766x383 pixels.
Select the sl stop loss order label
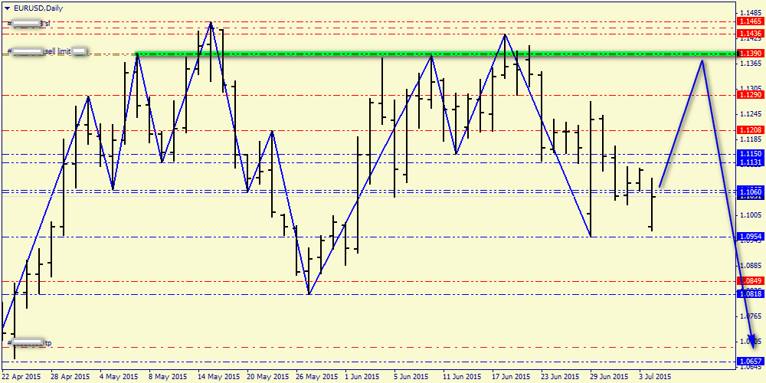tap(46, 24)
